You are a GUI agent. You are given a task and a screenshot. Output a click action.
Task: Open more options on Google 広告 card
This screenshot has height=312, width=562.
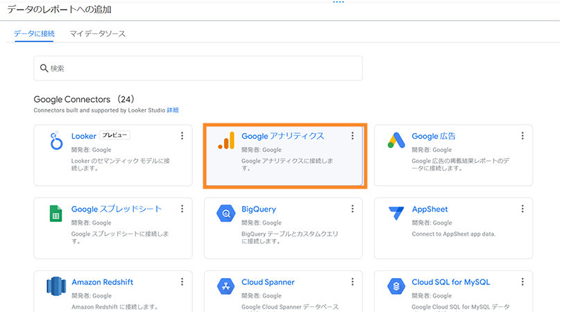[x=522, y=136]
